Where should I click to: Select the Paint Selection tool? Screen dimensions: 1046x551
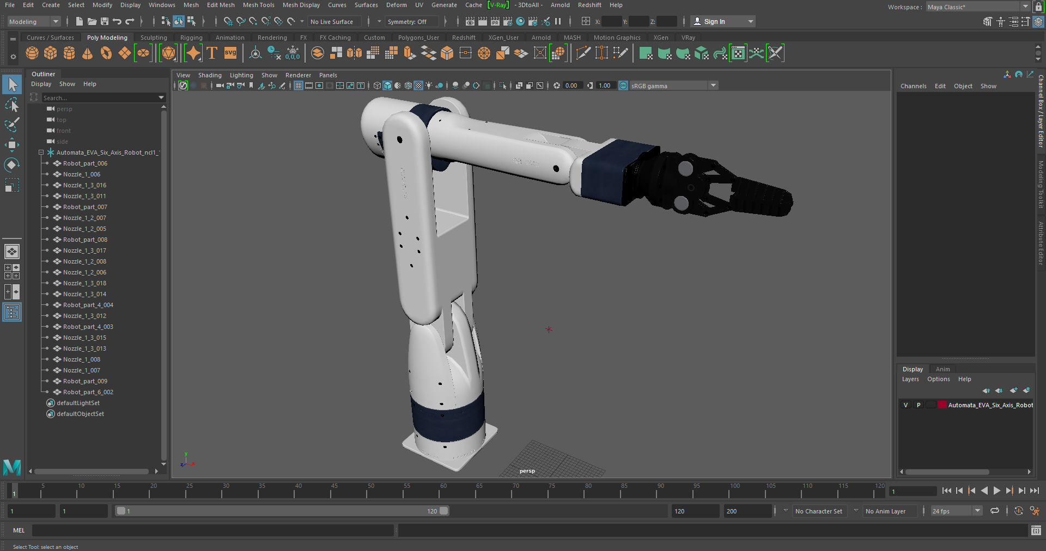[12, 125]
